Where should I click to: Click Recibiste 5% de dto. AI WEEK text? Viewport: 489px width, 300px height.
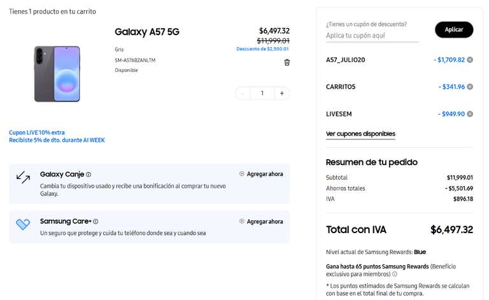(57, 140)
